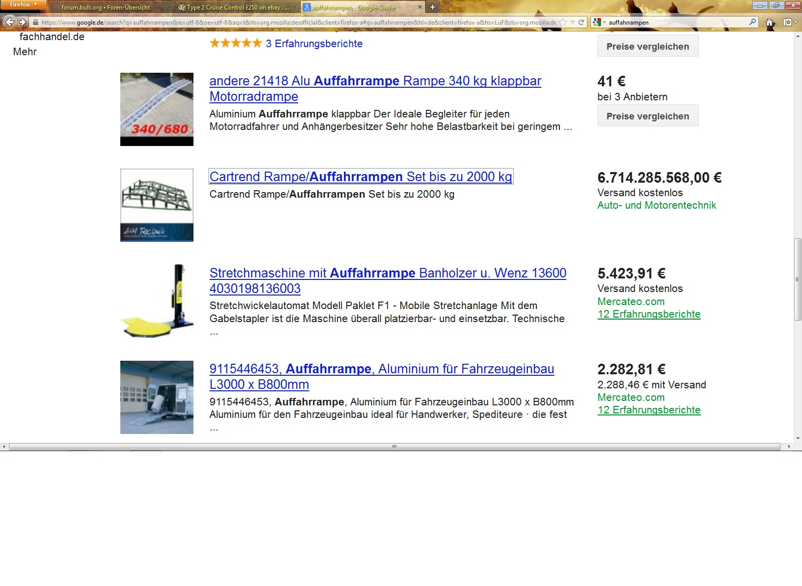Go to the home page via house icon

pos(770,23)
